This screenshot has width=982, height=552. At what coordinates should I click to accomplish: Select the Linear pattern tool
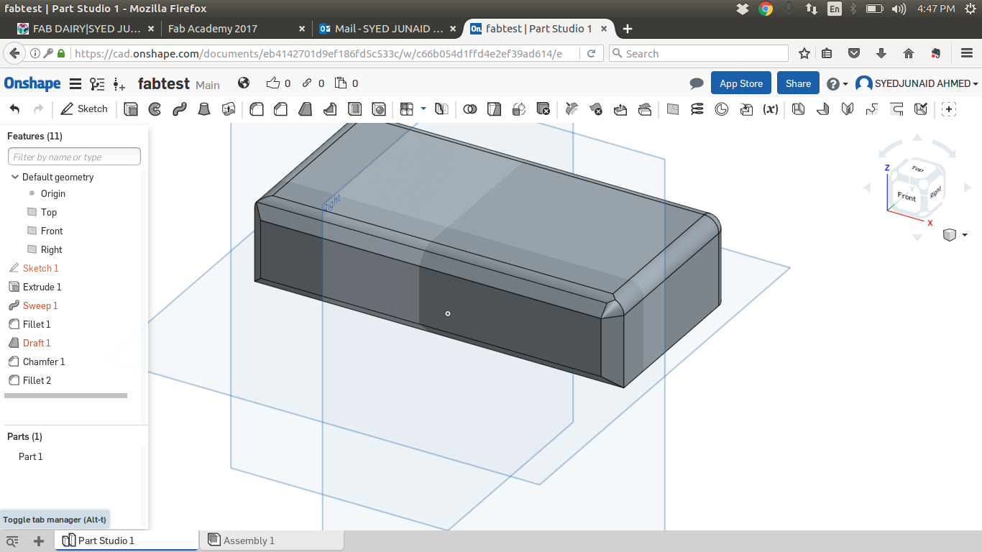pyautogui.click(x=407, y=109)
